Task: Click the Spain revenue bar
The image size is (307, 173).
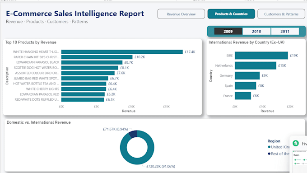Action: [246, 86]
